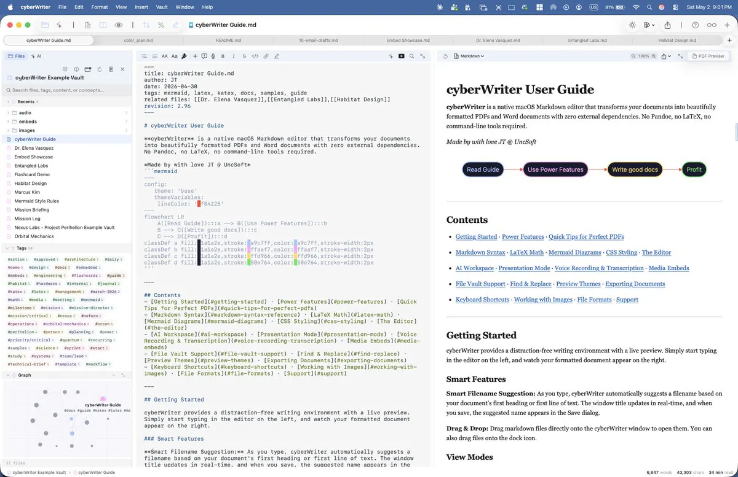Expand the images folder

click(8, 130)
